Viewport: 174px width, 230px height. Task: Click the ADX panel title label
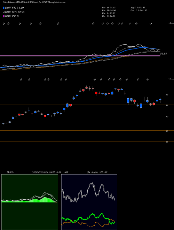point(66,172)
